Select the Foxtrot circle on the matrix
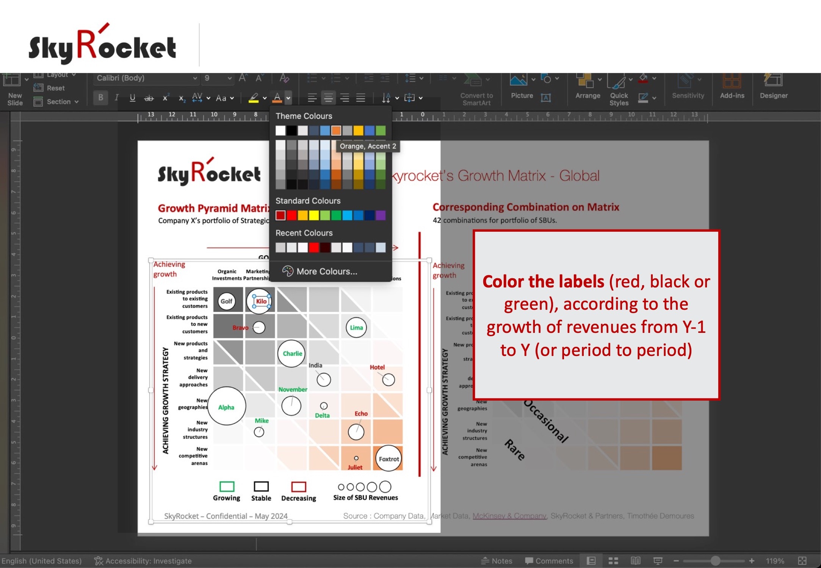821x568 pixels. (389, 459)
